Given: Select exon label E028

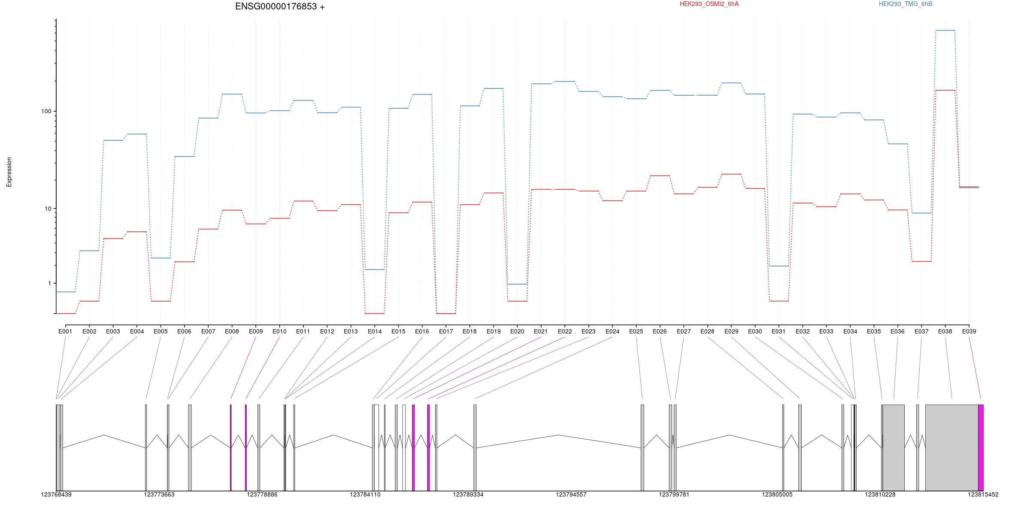Looking at the screenshot, I should pos(707,331).
